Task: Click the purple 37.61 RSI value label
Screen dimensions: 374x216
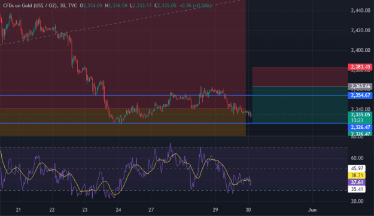Action: coord(357,183)
